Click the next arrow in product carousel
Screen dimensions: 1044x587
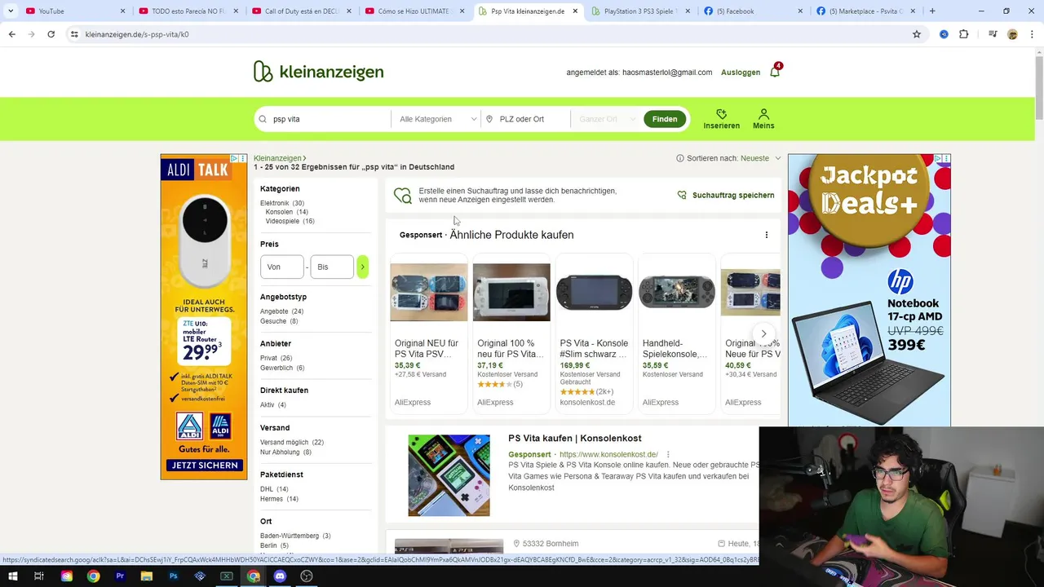coord(763,333)
